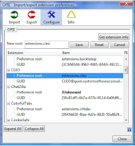
Task: Open the Import section
Action: [x=14, y=17]
